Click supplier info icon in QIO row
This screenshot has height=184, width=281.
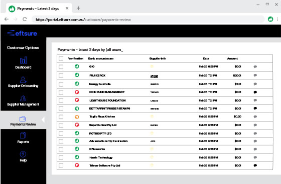[152, 66]
